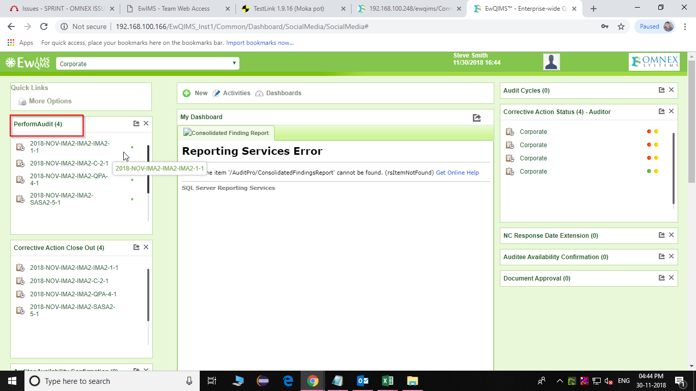Viewport: 696px width, 391px height.
Task: Open the Apps bookmarks shortcut
Action: click(x=20, y=43)
